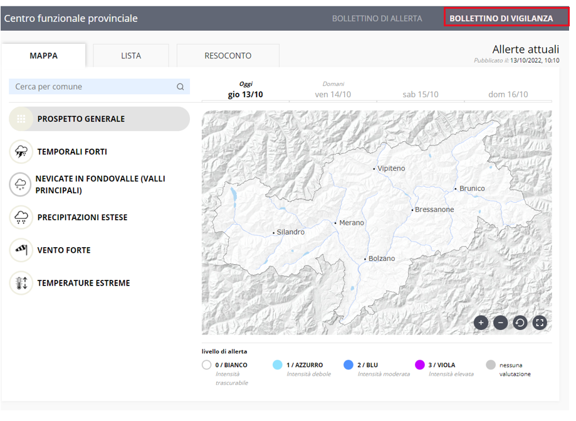576x421 pixels.
Task: Open Bollettino di Vigilanza
Action: [501, 18]
